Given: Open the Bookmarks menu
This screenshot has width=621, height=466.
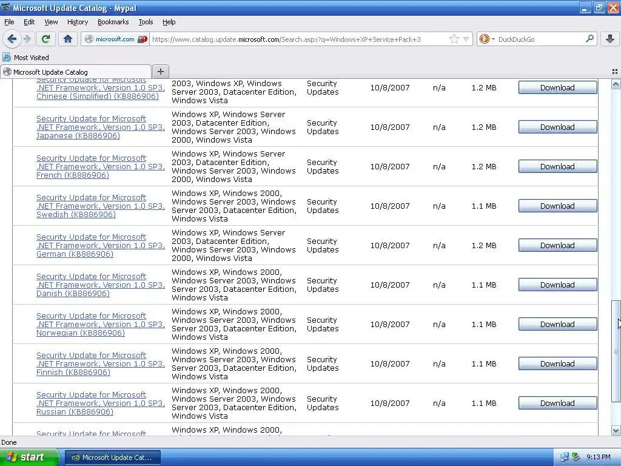Looking at the screenshot, I should point(113,22).
